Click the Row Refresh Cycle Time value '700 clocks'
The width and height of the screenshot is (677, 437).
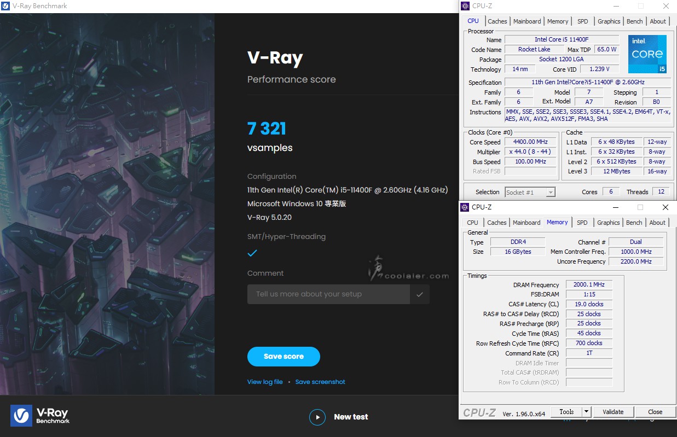[x=589, y=343]
